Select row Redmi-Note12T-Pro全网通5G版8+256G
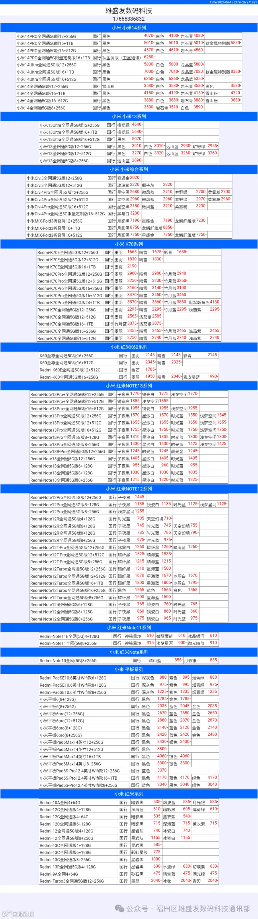The image size is (258, 919). click(x=129, y=562)
